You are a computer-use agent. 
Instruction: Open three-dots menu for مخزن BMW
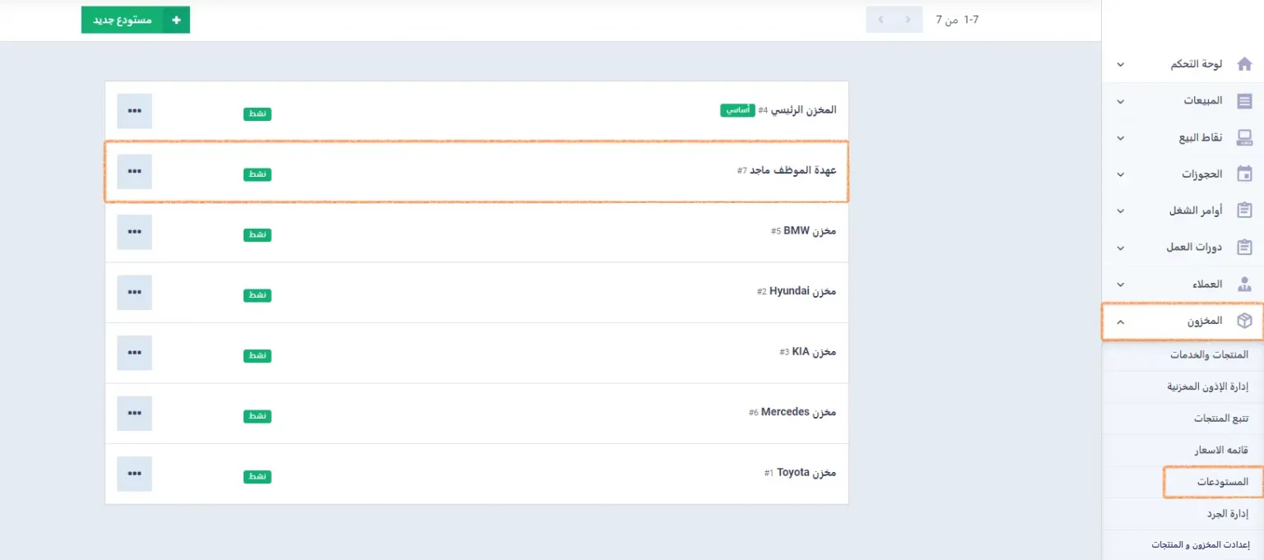click(x=134, y=232)
